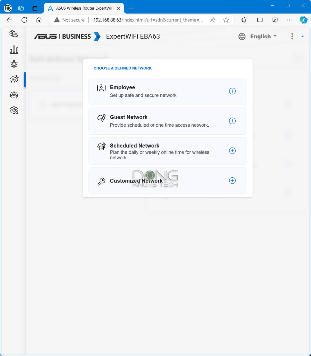
Task: Refresh the router page
Action: (24, 20)
